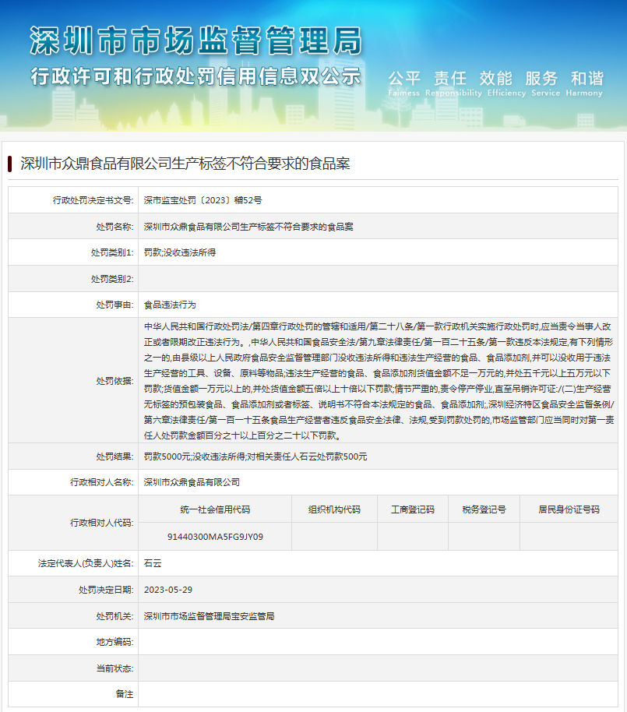Select the authority 深圳市市场监督管理局宝安监管局

coord(210,616)
